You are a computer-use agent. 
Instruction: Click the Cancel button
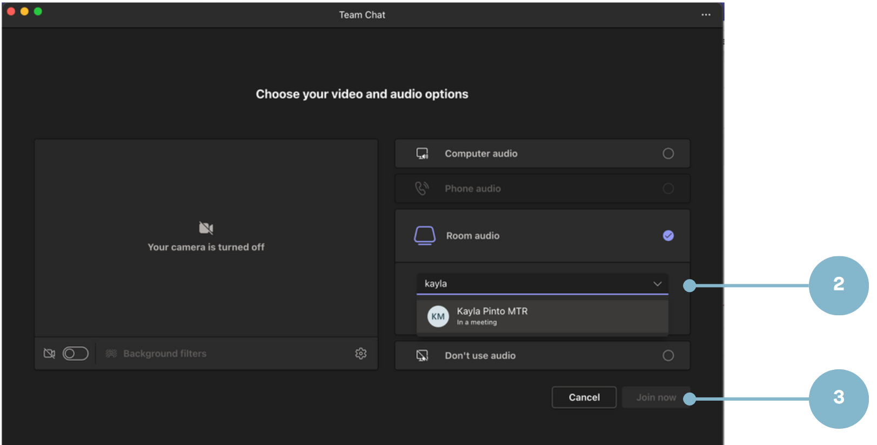click(584, 397)
